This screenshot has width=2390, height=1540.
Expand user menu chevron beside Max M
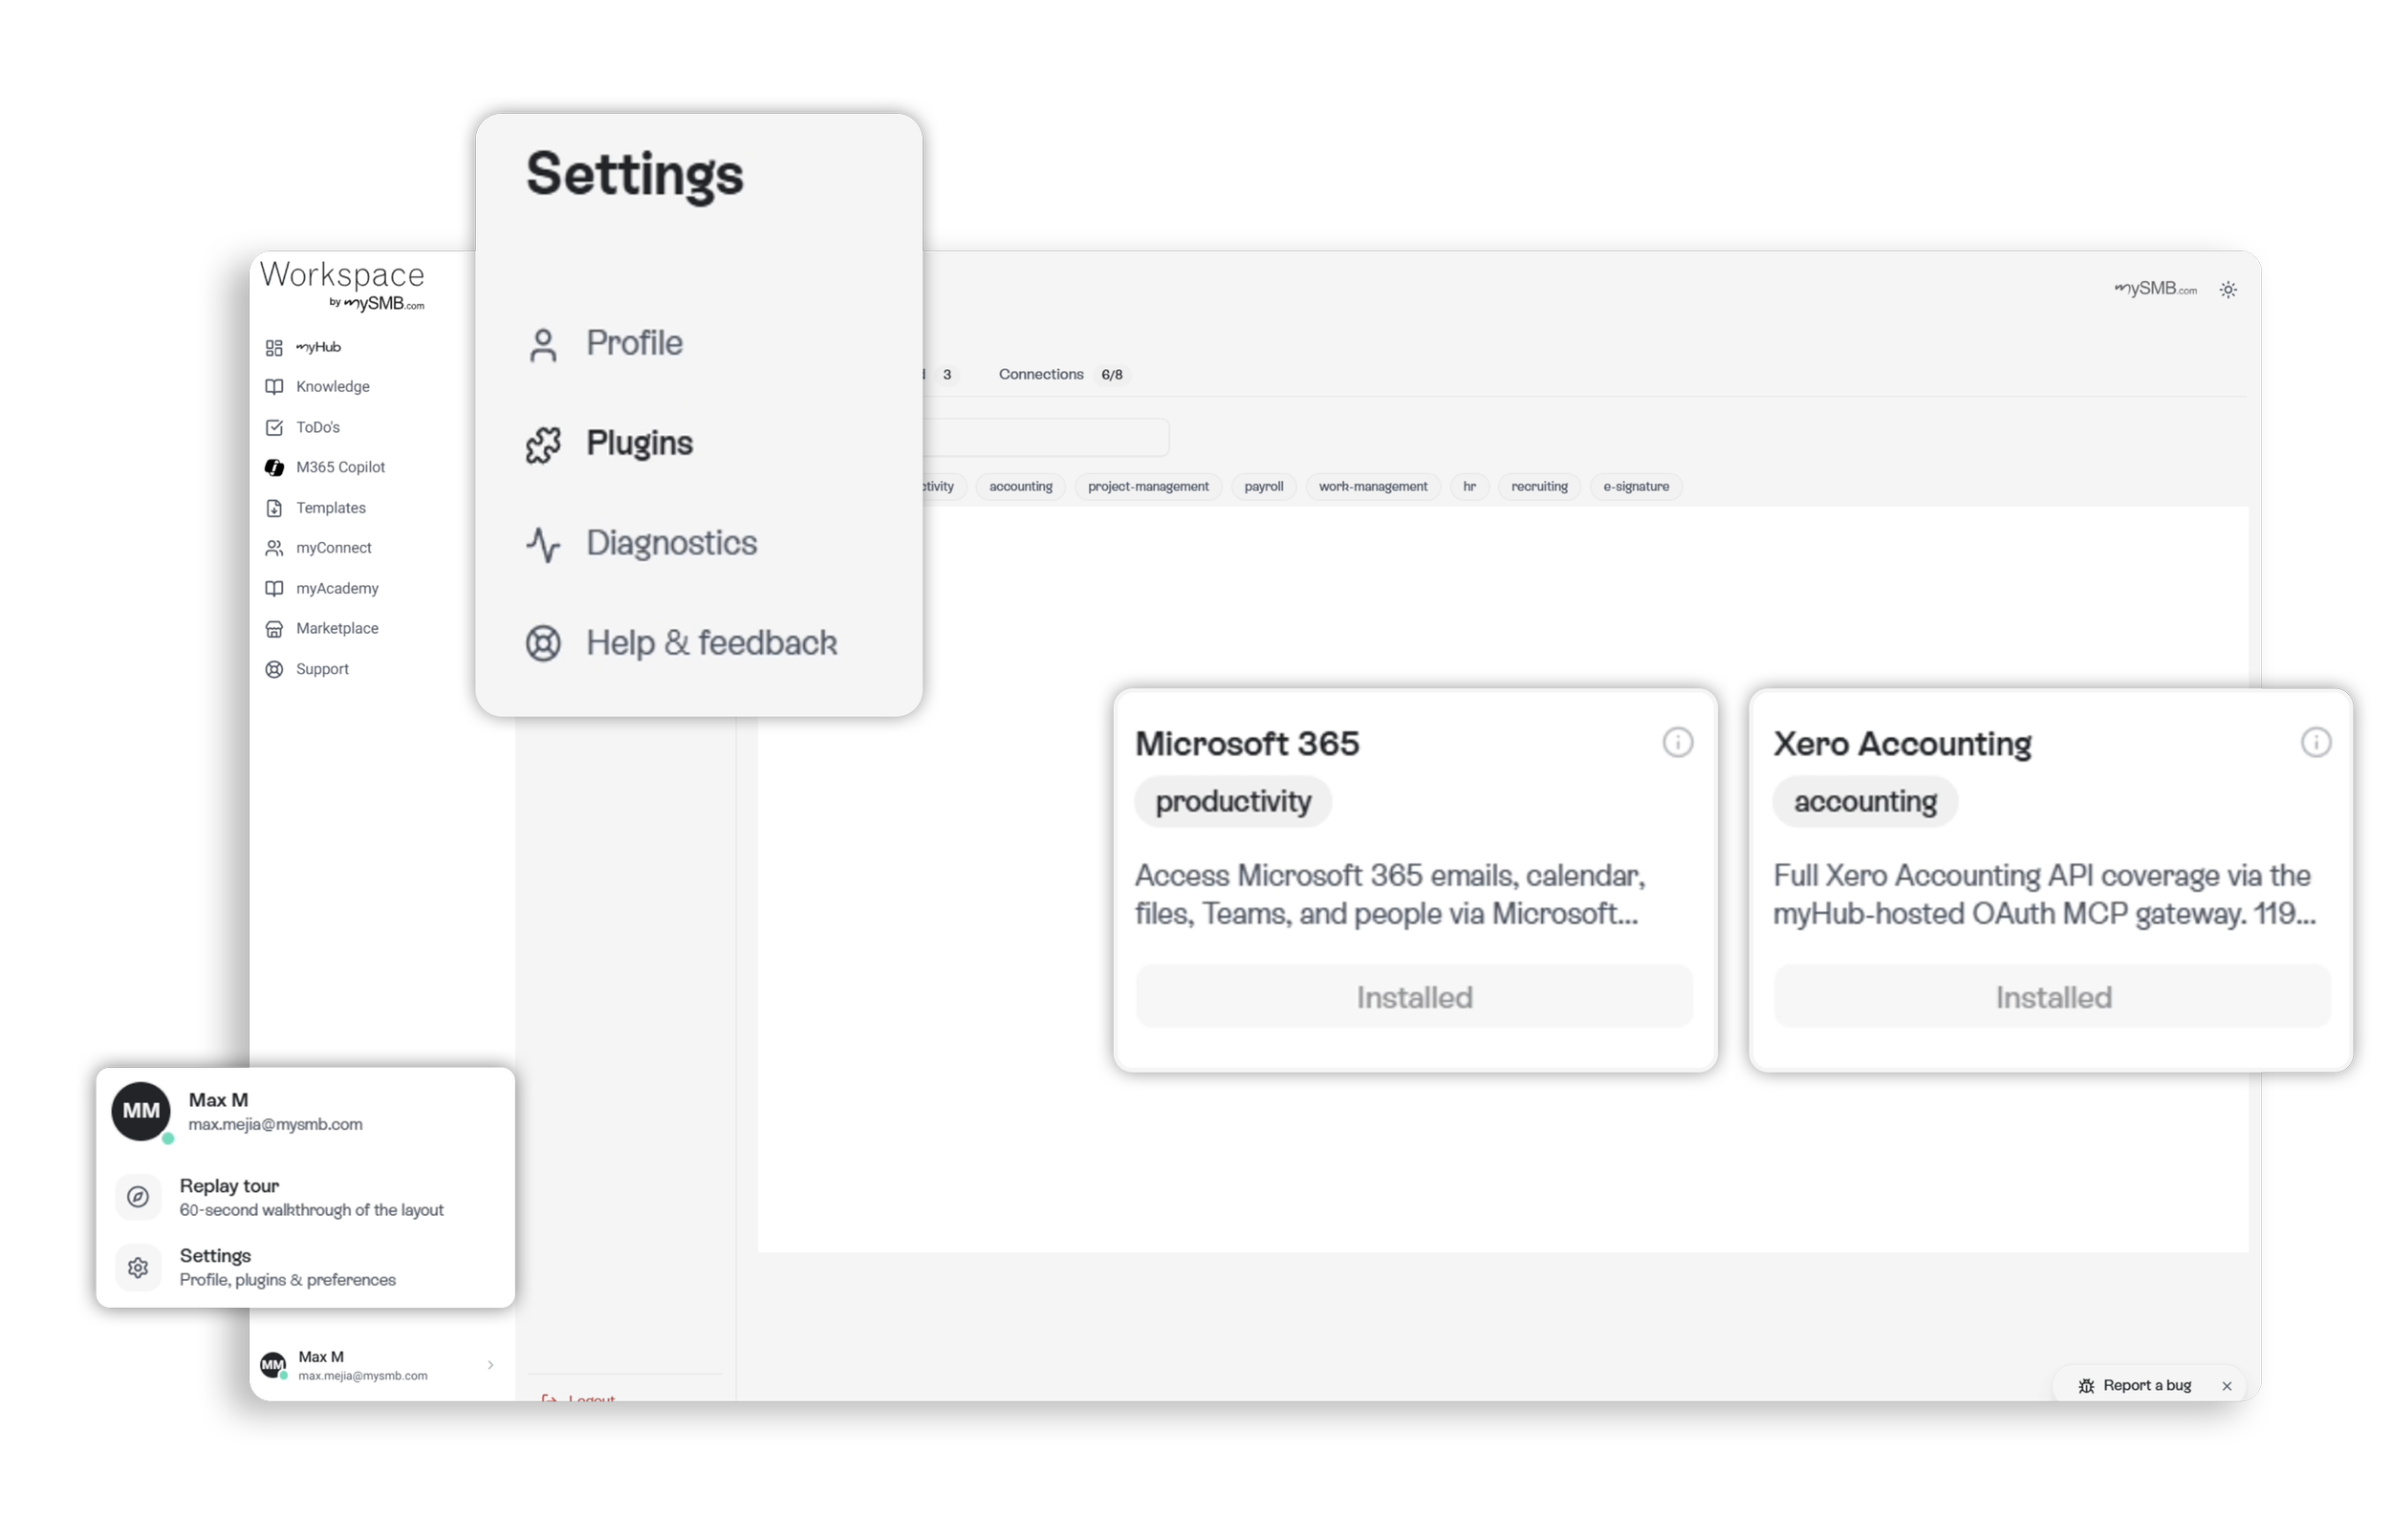pyautogui.click(x=491, y=1366)
